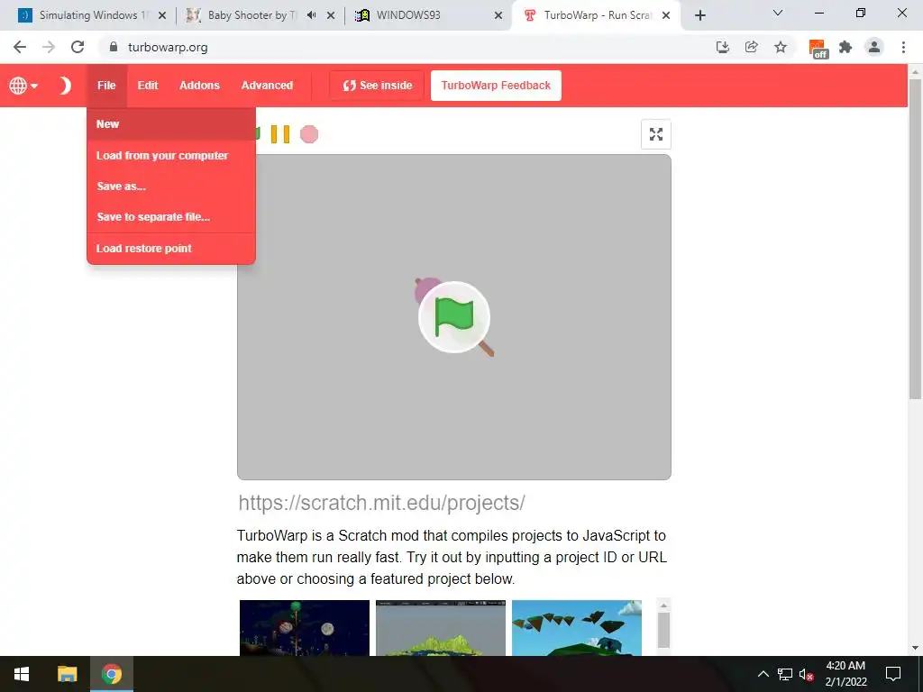Viewport: 923px width, 692px height.
Task: Mute the Baby Shooter tab audio
Action: [311, 15]
